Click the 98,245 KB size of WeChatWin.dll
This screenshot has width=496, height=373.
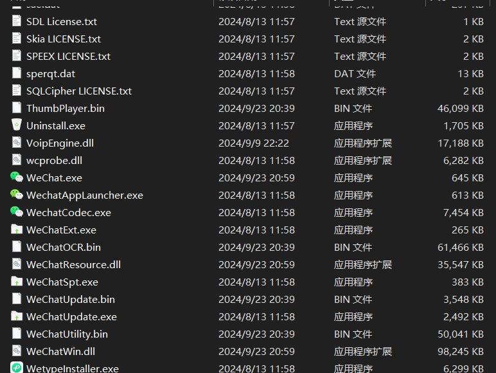tap(461, 352)
